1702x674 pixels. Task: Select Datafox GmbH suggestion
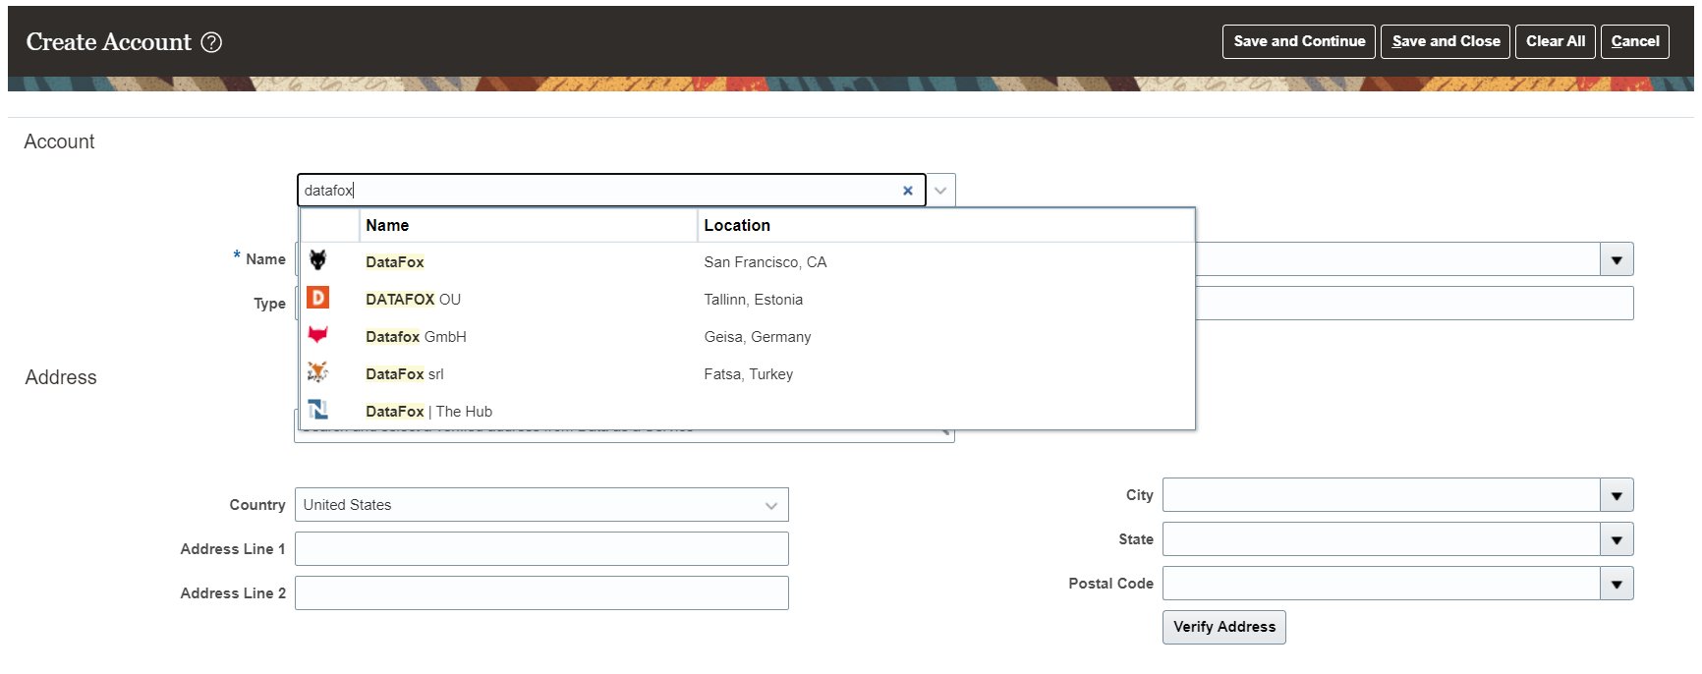coord(748,337)
